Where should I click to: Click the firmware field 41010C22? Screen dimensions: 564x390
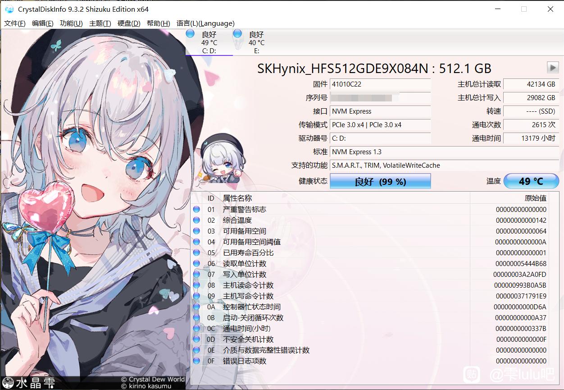[x=380, y=84]
